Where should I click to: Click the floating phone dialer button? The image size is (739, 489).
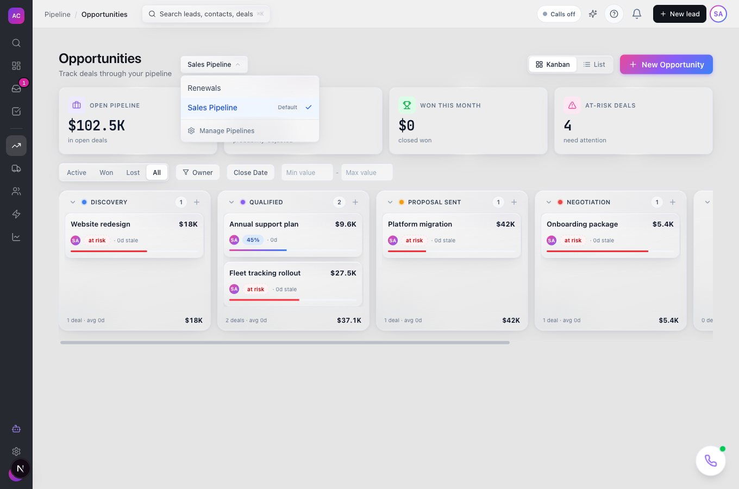pos(711,461)
